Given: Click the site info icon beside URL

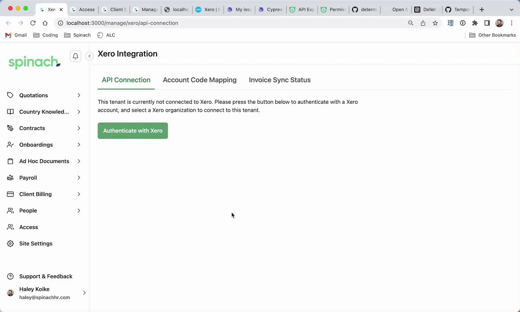Looking at the screenshot, I should [61, 23].
